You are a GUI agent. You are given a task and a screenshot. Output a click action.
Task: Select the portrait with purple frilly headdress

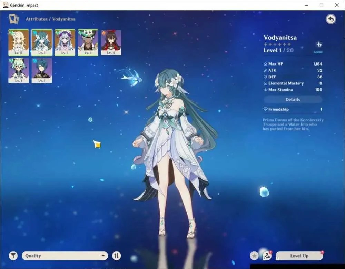point(65,42)
